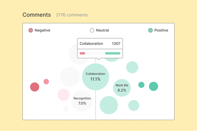Select the smaller dark green bubble
Screen dimensions: 197x131
tap(141, 85)
